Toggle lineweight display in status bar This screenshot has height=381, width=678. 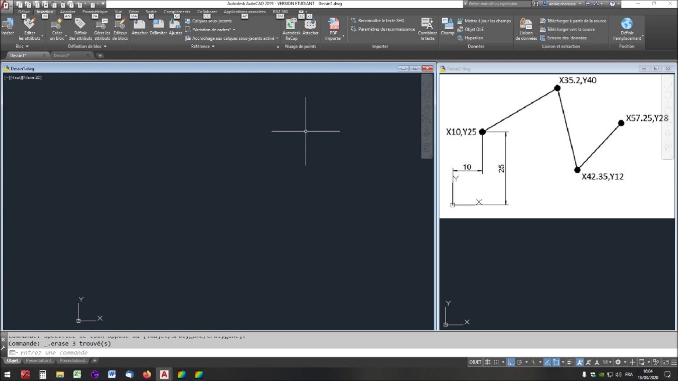click(x=570, y=362)
